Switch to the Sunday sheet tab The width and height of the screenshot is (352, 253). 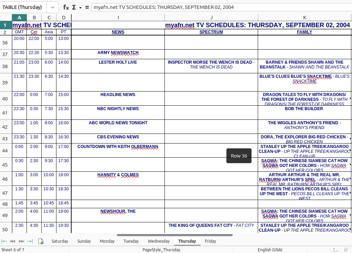tap(84, 241)
